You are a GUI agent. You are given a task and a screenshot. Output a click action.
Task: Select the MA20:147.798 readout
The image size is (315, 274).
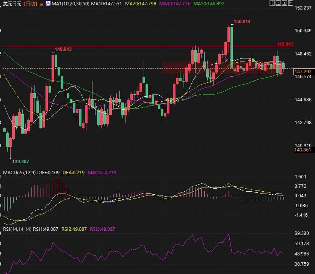[141, 4]
